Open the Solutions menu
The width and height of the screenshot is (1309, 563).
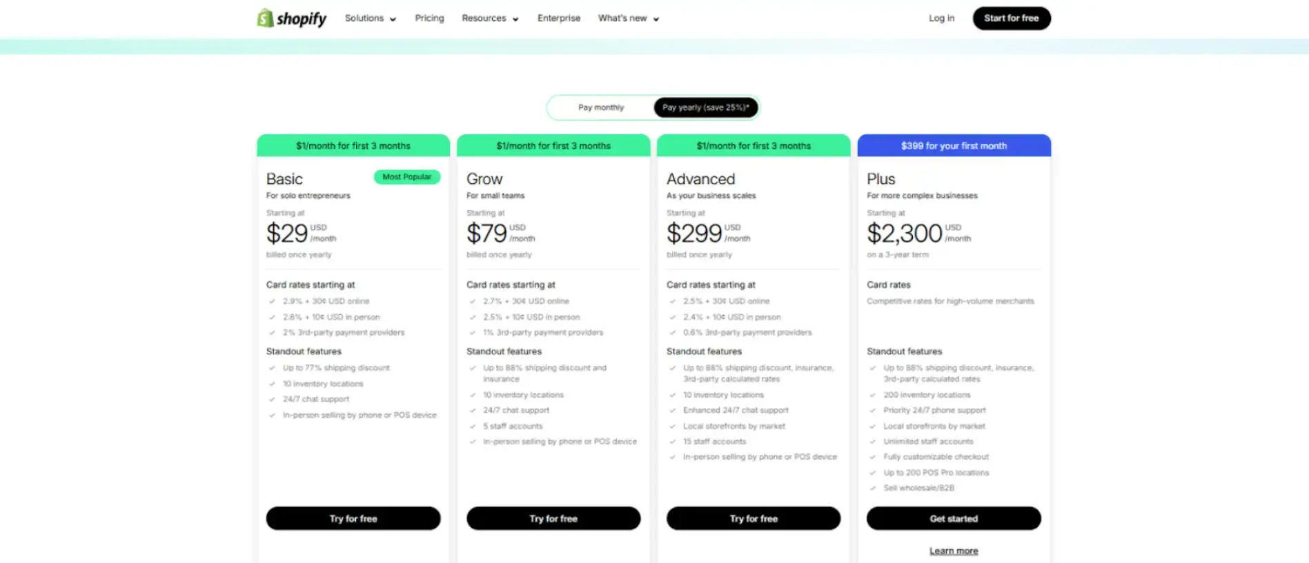(365, 18)
